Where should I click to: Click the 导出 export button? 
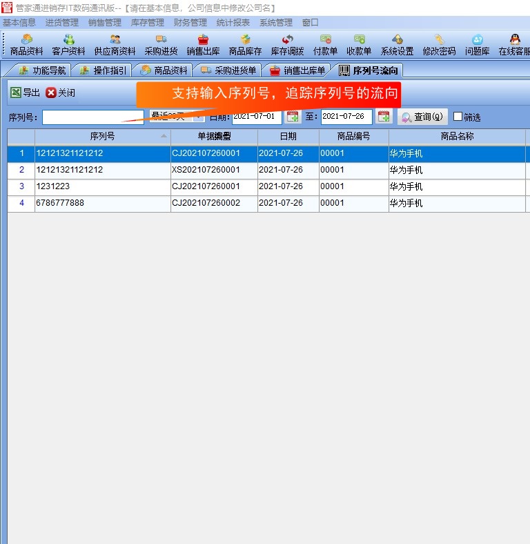point(26,93)
